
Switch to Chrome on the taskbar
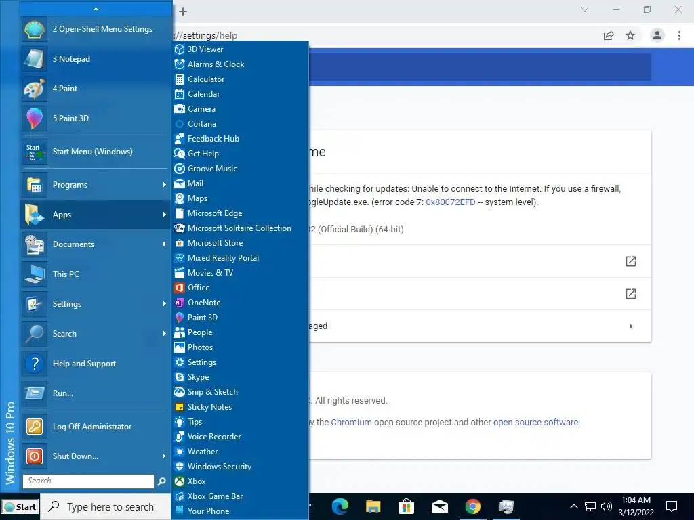click(x=472, y=506)
